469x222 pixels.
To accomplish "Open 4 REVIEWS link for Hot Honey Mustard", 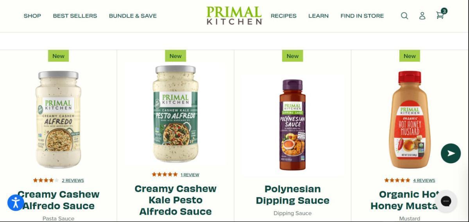I will [x=424, y=180].
